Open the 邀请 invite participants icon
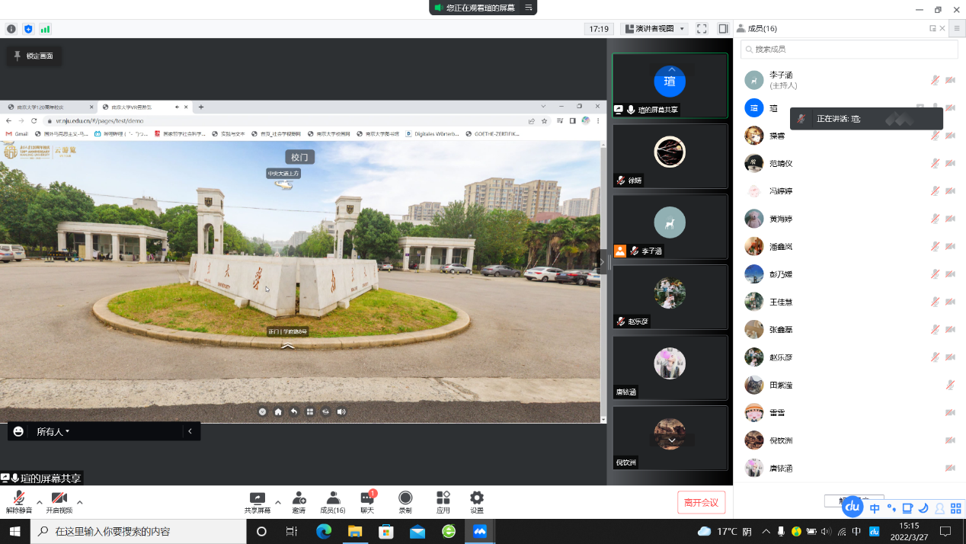 click(299, 501)
